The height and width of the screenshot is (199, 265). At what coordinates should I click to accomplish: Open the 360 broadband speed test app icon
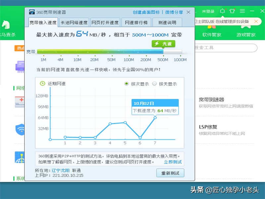[32, 12]
